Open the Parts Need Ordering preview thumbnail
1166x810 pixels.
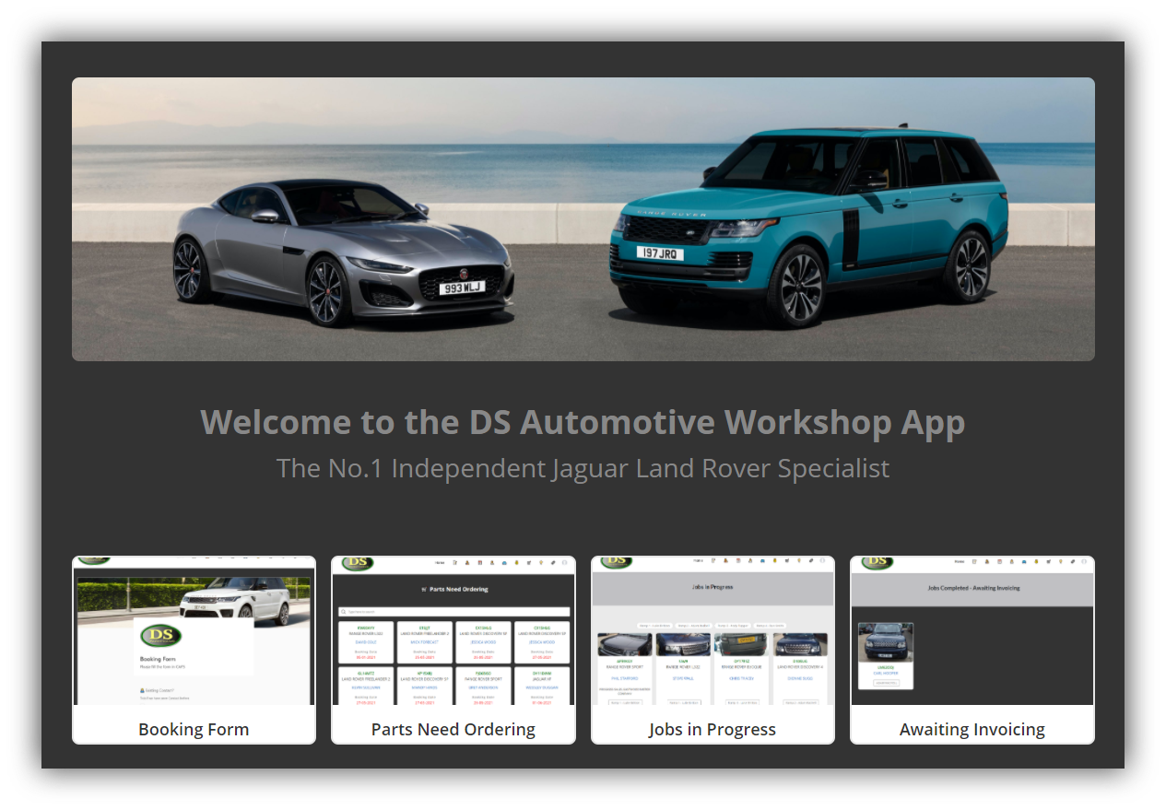[453, 631]
